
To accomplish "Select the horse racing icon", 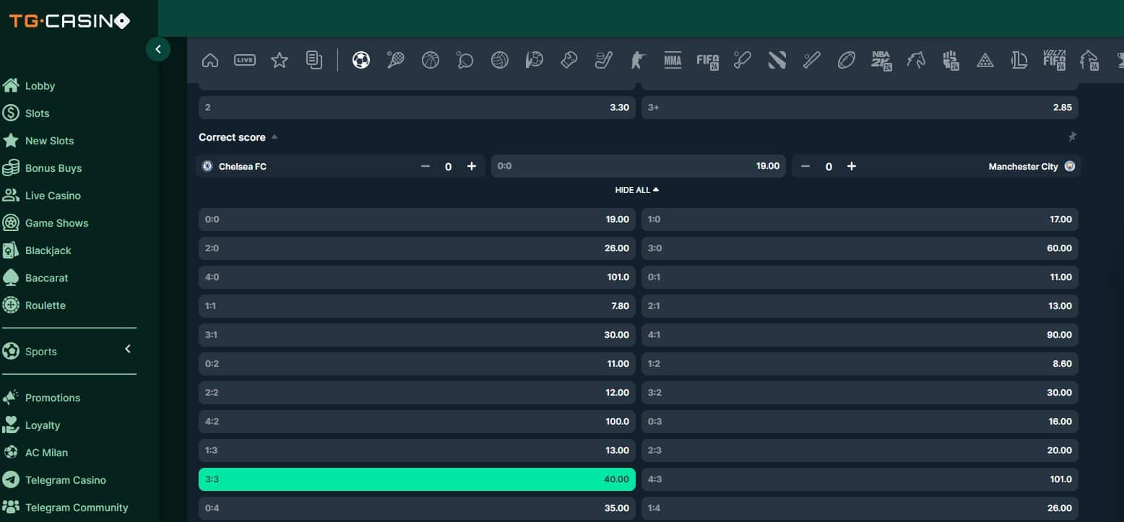I will click(x=916, y=60).
